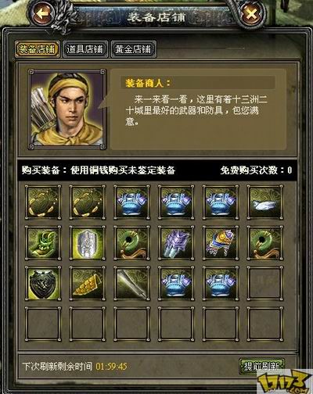Click the refresh countdown timer 01:59:45
The width and height of the screenshot is (313, 394).
[x=111, y=367]
